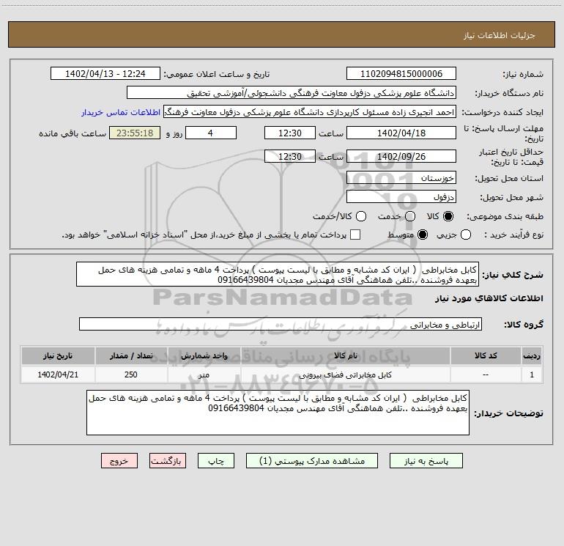This screenshot has height=546, width=564.
Task: Click row number 1 cell
Action: click(x=532, y=375)
